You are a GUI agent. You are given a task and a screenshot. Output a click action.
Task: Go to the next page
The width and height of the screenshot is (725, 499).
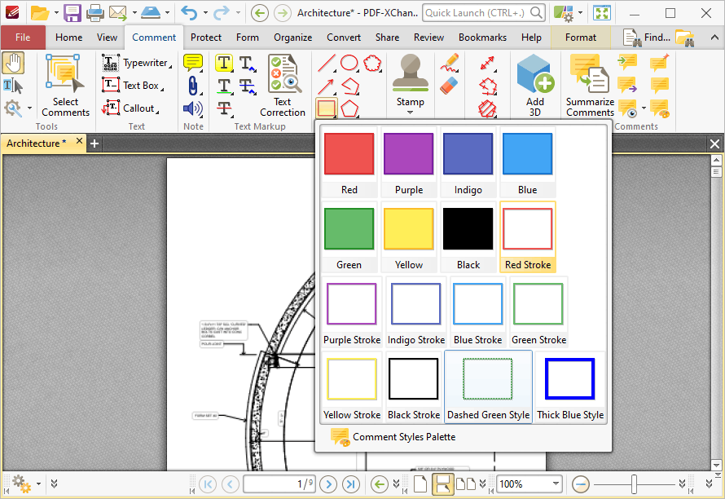[329, 484]
